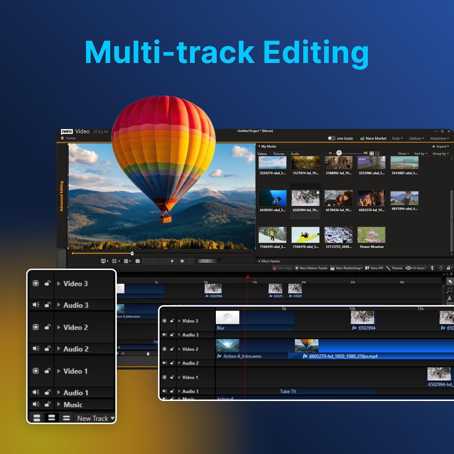Lock Audio 1 in the New Track panel
Viewport: 454px width, 454px height.
pyautogui.click(x=48, y=392)
